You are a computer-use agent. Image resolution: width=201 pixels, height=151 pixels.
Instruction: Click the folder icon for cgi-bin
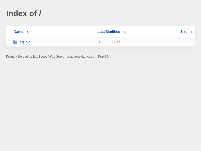point(15,42)
